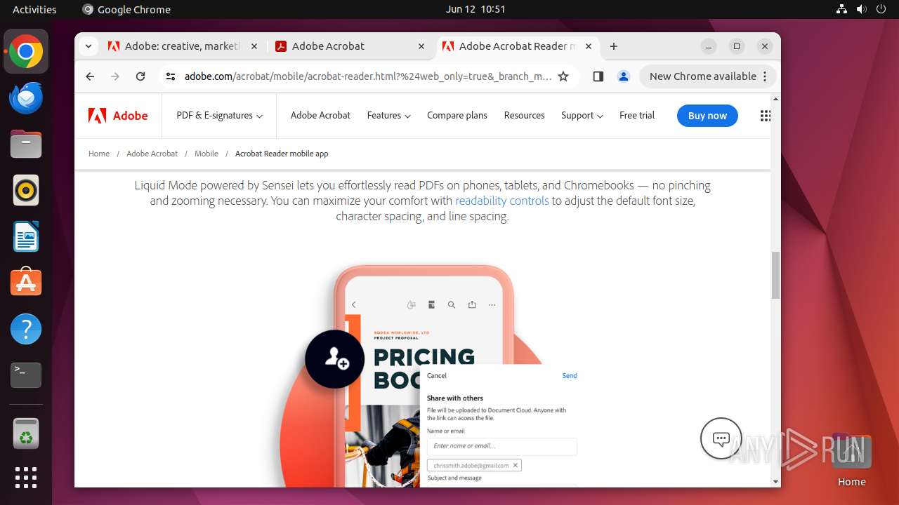The height and width of the screenshot is (505, 899).
Task: Open the Resources nav item
Action: 524,116
